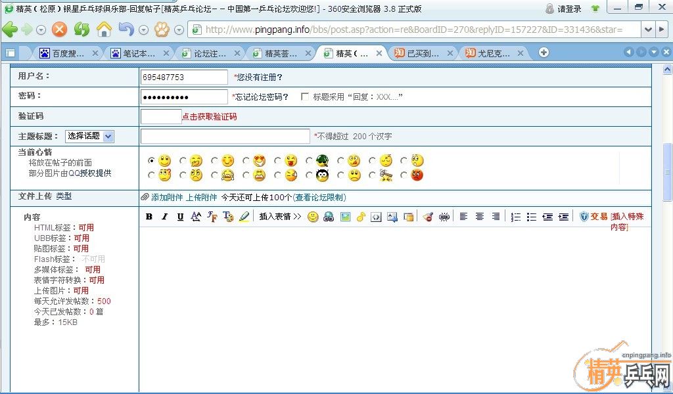673x394 pixels.
Task: Insert a quote with the quote icon
Action: tap(392, 217)
